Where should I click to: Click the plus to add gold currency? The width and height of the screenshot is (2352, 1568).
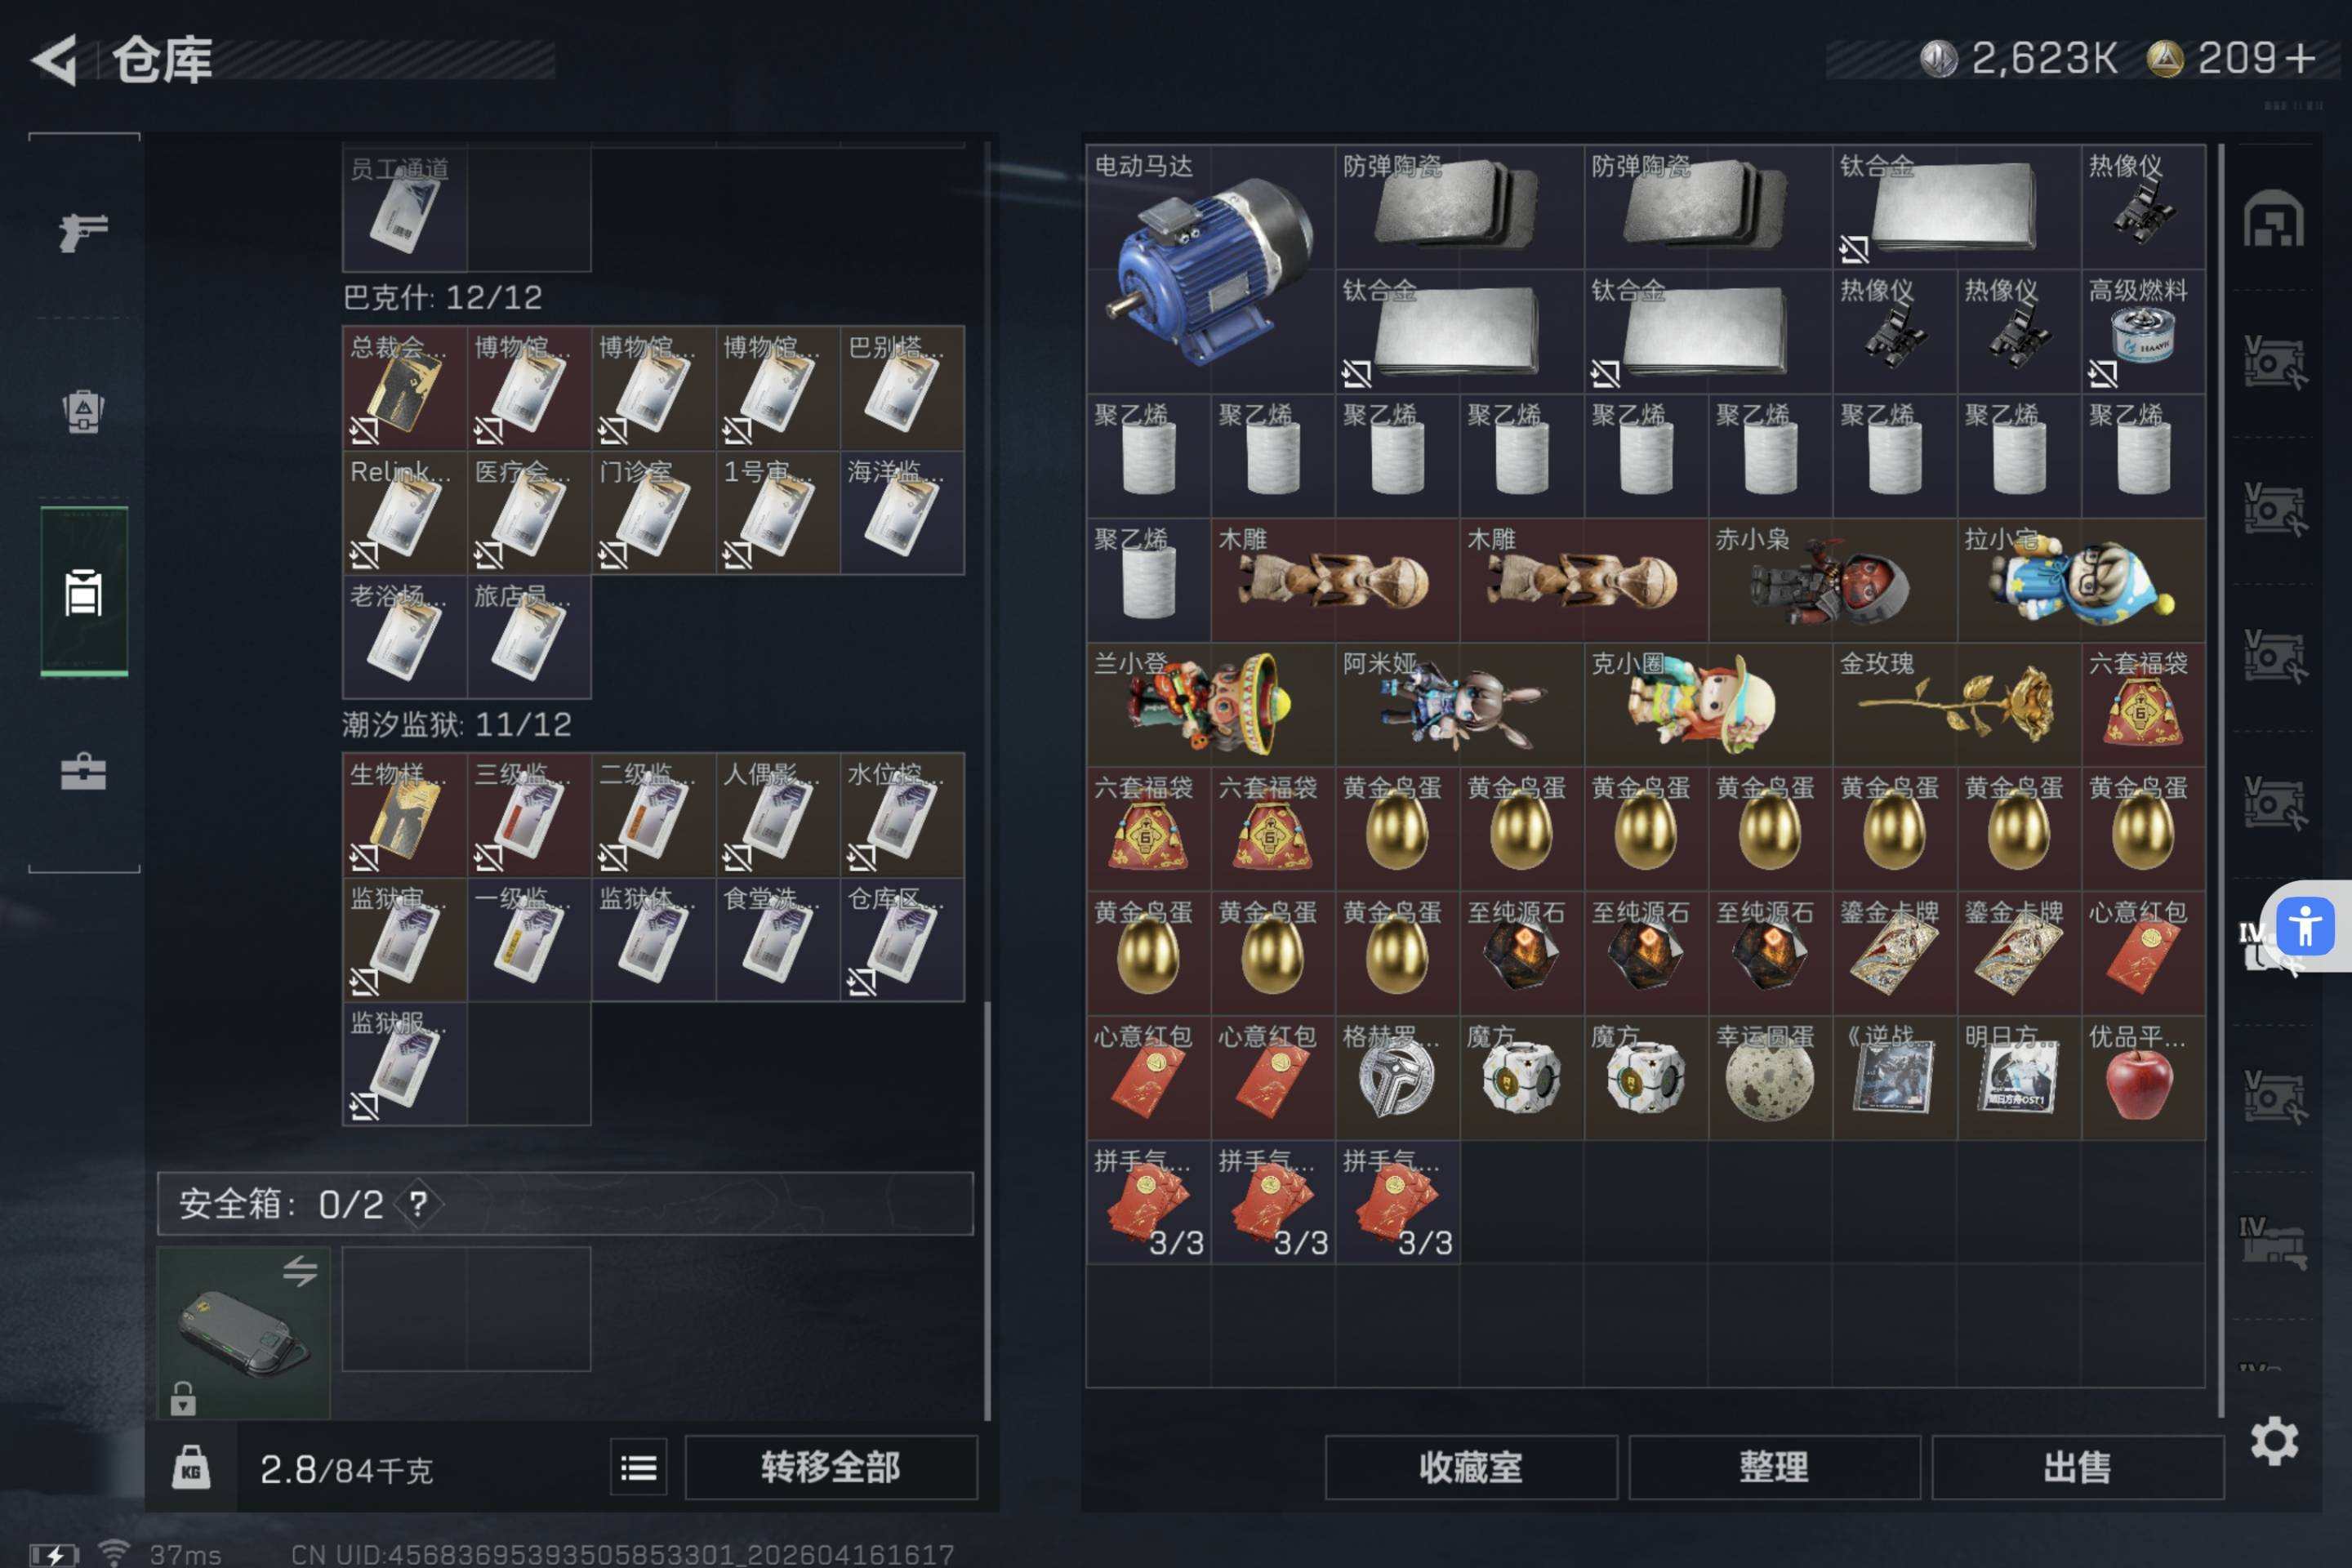click(x=2300, y=58)
